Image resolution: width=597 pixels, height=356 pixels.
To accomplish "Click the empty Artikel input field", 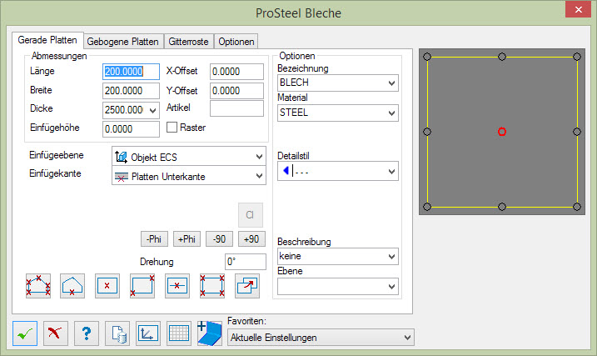I will (x=236, y=108).
